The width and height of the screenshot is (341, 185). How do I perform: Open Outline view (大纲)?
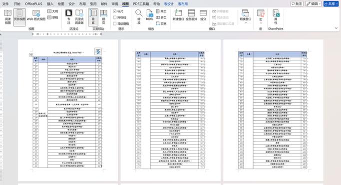53,11
